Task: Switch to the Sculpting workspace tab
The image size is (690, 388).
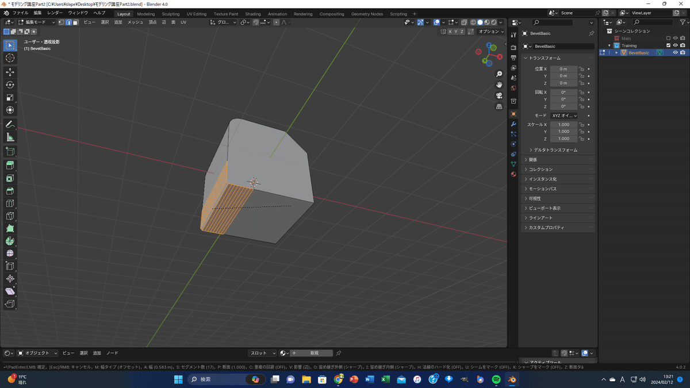Action: pyautogui.click(x=170, y=14)
